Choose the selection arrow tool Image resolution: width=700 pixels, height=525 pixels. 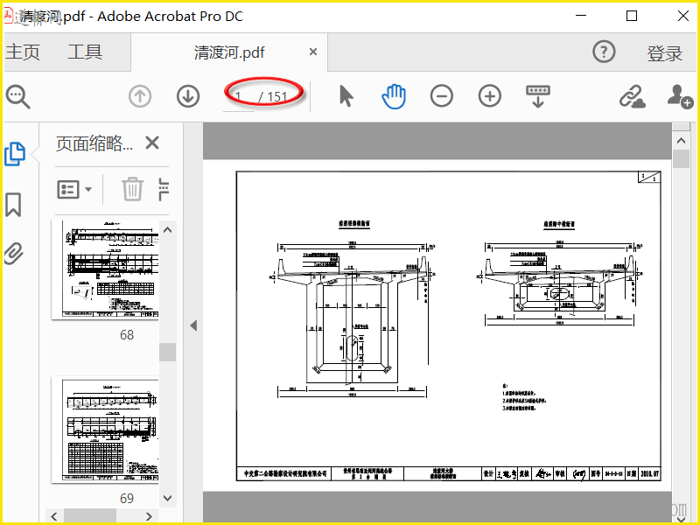[346, 96]
